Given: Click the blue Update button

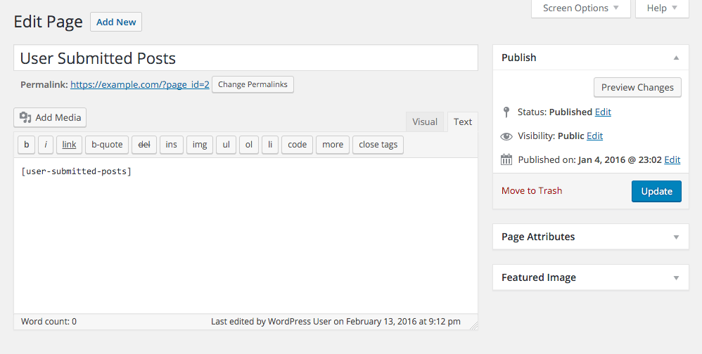Looking at the screenshot, I should pos(656,191).
